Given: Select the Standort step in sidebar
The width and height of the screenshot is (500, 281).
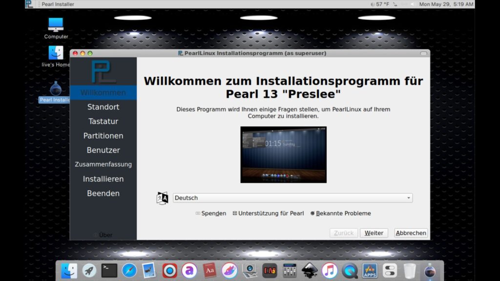Looking at the screenshot, I should click(103, 107).
